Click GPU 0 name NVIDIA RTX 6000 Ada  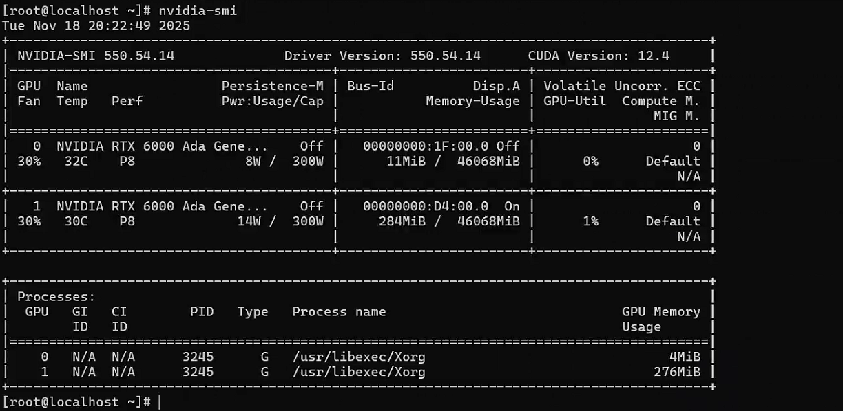coord(162,146)
